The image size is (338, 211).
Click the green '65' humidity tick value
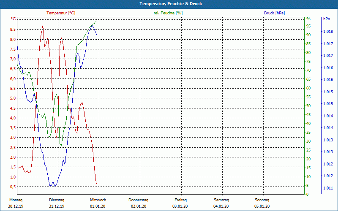pos(308,79)
